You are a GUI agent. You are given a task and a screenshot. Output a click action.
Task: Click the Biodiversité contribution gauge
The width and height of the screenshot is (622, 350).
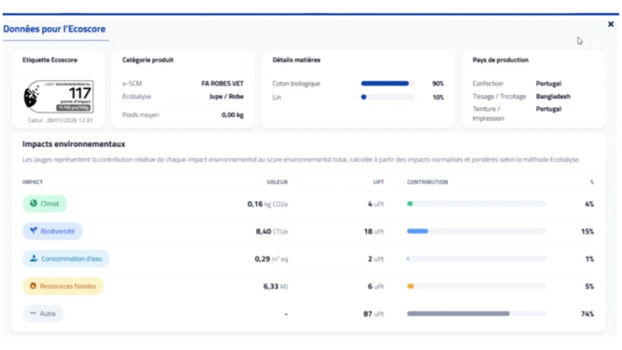tap(476, 231)
